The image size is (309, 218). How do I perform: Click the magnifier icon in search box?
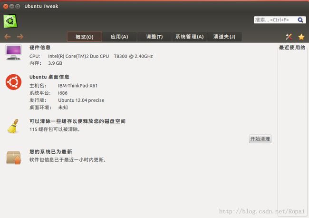point(300,20)
